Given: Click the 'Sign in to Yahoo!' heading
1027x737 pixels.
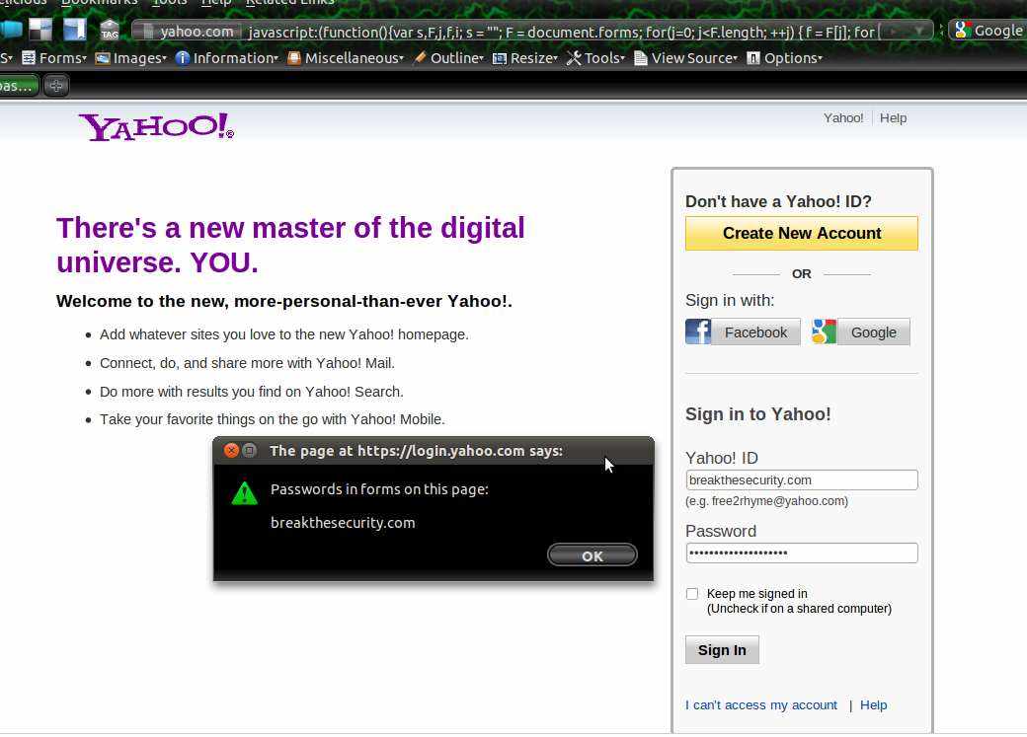Looking at the screenshot, I should tap(757, 414).
